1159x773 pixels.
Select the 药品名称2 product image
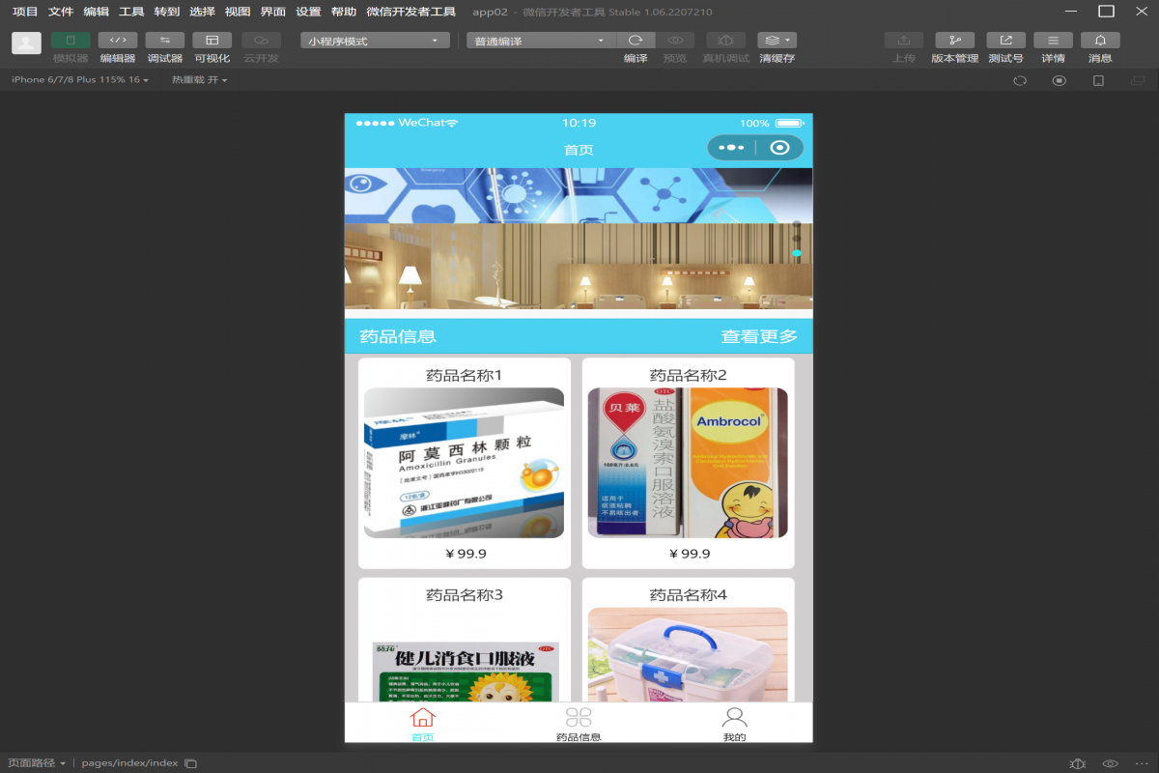click(688, 463)
